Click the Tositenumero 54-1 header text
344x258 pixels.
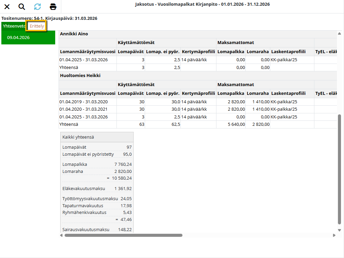[x=22, y=19]
